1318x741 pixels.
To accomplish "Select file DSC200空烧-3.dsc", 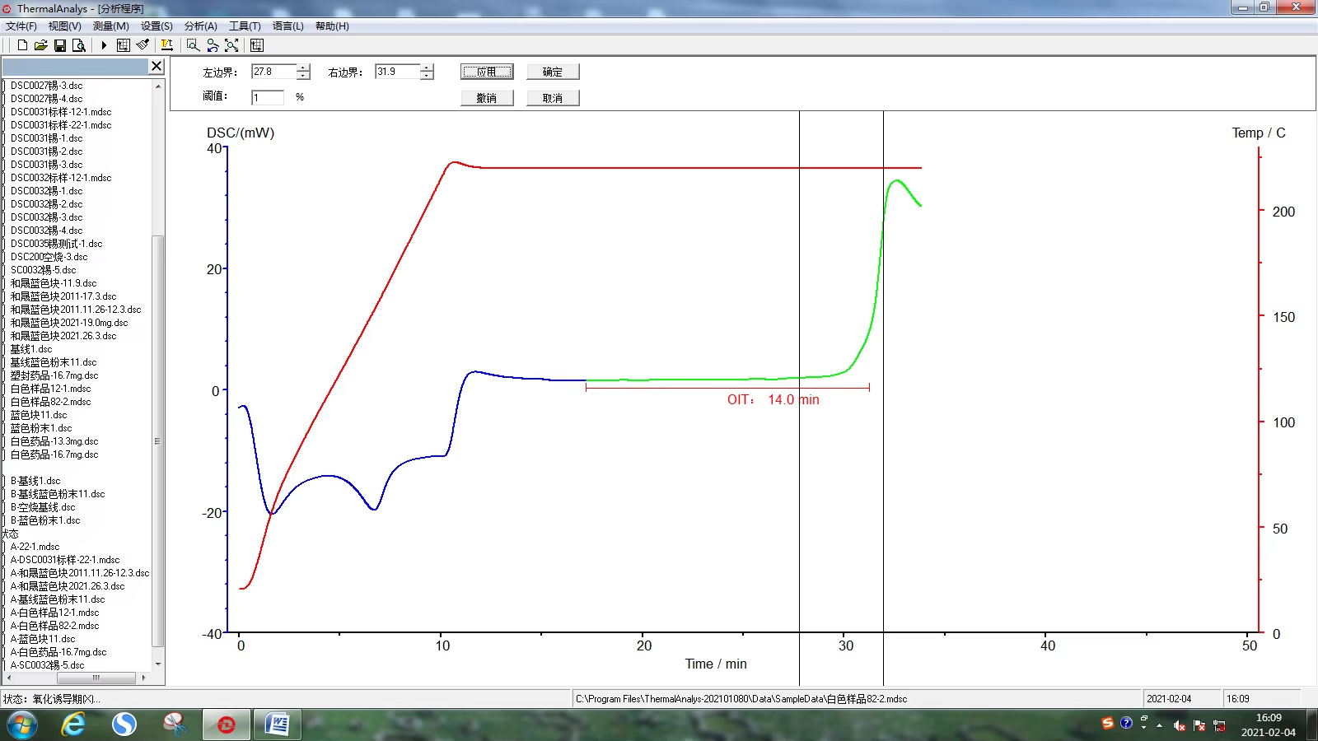I will tap(49, 257).
